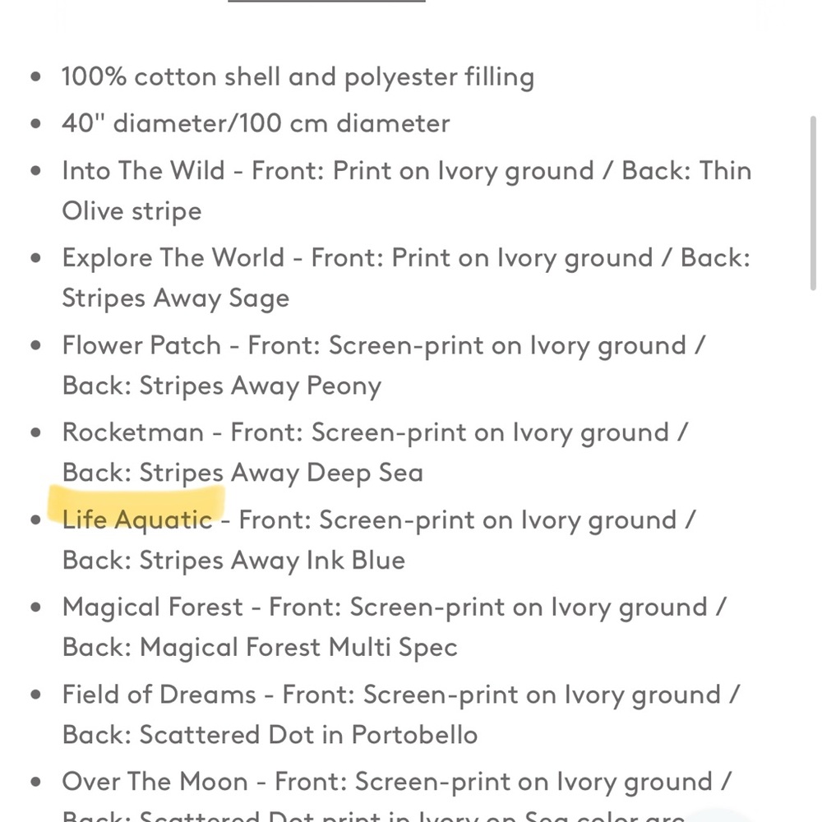Select the 'Over The Moon' pattern name
This screenshot has height=822, width=822.
pyautogui.click(x=155, y=782)
